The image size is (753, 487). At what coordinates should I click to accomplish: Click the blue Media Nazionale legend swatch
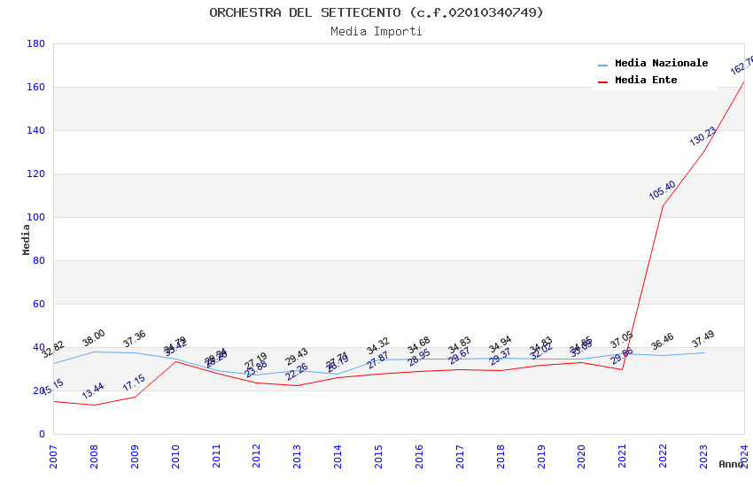point(602,65)
